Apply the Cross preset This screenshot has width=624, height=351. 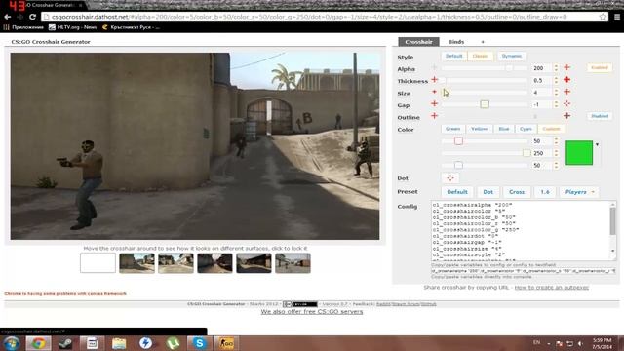[517, 192]
